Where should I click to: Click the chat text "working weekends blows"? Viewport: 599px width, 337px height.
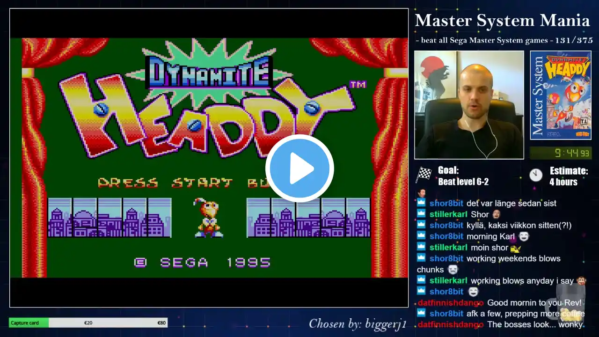pyautogui.click(x=513, y=258)
